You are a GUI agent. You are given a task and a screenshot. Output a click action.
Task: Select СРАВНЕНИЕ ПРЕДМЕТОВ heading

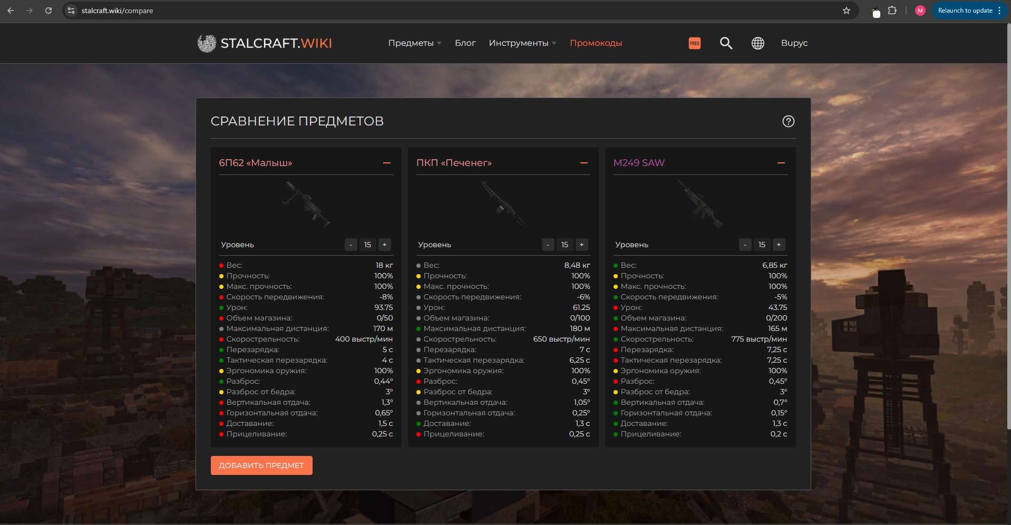pos(297,121)
